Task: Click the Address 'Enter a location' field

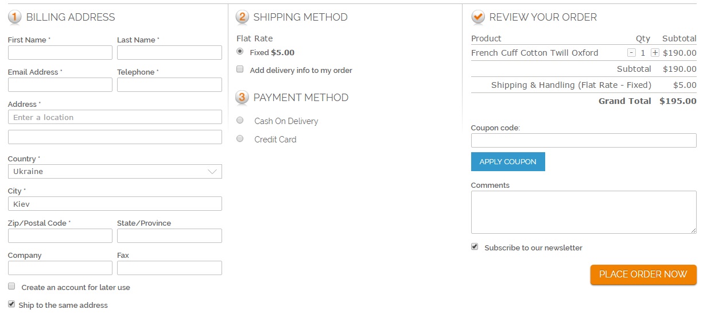Action: click(115, 117)
